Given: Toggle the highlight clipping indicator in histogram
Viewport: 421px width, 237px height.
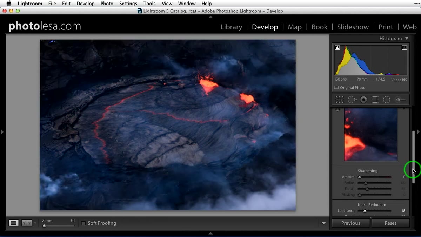Looking at the screenshot, I should (404, 48).
